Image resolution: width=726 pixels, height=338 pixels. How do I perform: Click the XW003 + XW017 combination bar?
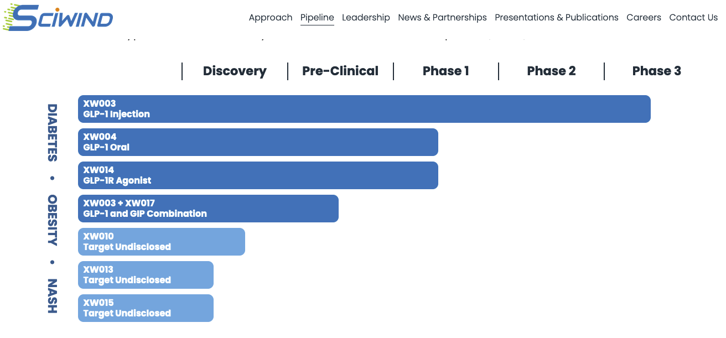208,209
